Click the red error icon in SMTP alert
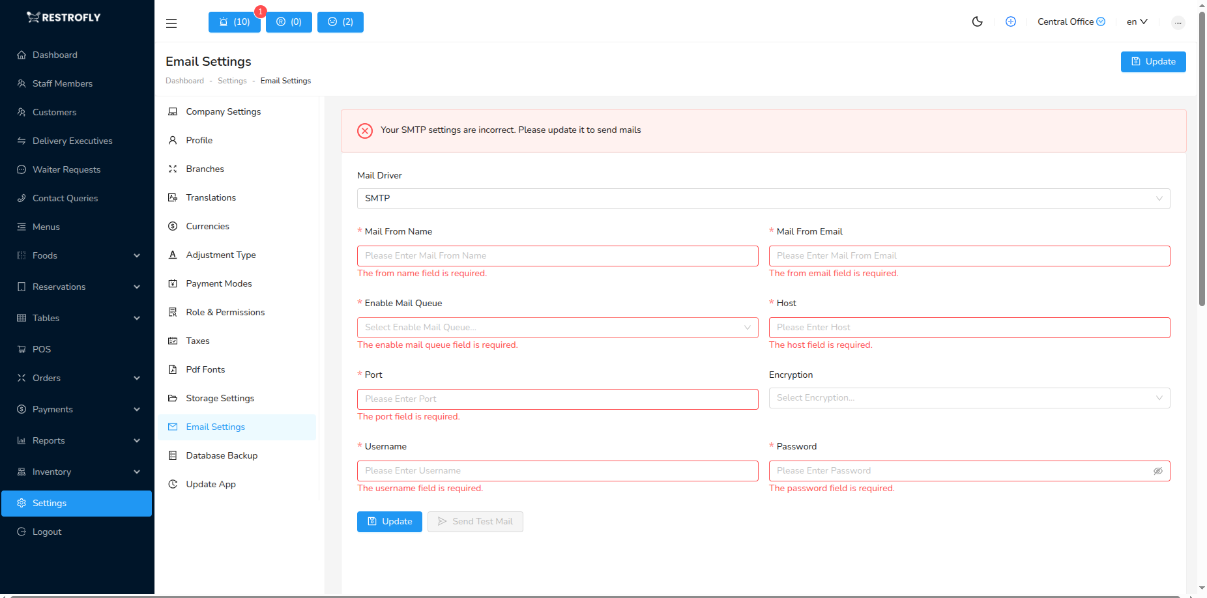 click(365, 131)
